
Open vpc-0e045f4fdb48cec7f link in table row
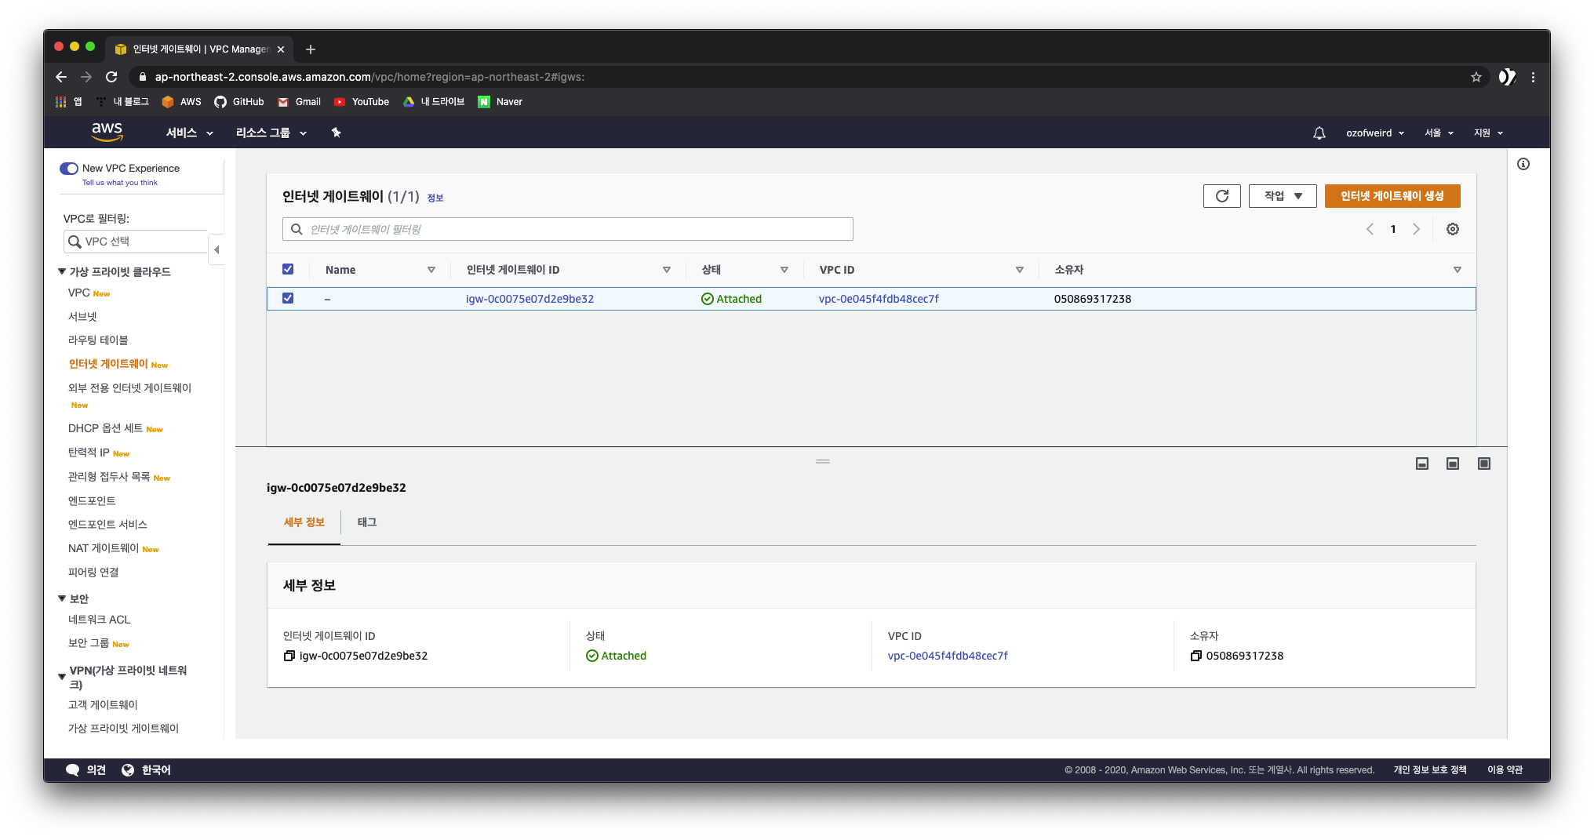click(879, 299)
